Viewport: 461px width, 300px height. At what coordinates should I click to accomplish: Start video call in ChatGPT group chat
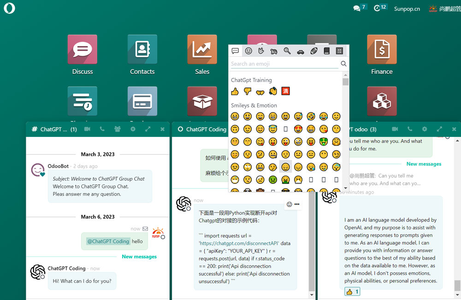[x=88, y=129]
